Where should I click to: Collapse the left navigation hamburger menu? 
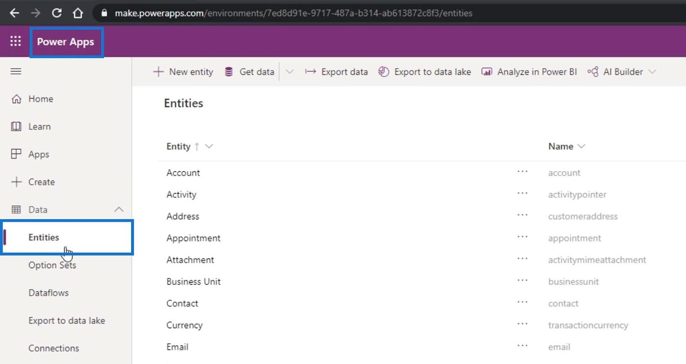(16, 71)
